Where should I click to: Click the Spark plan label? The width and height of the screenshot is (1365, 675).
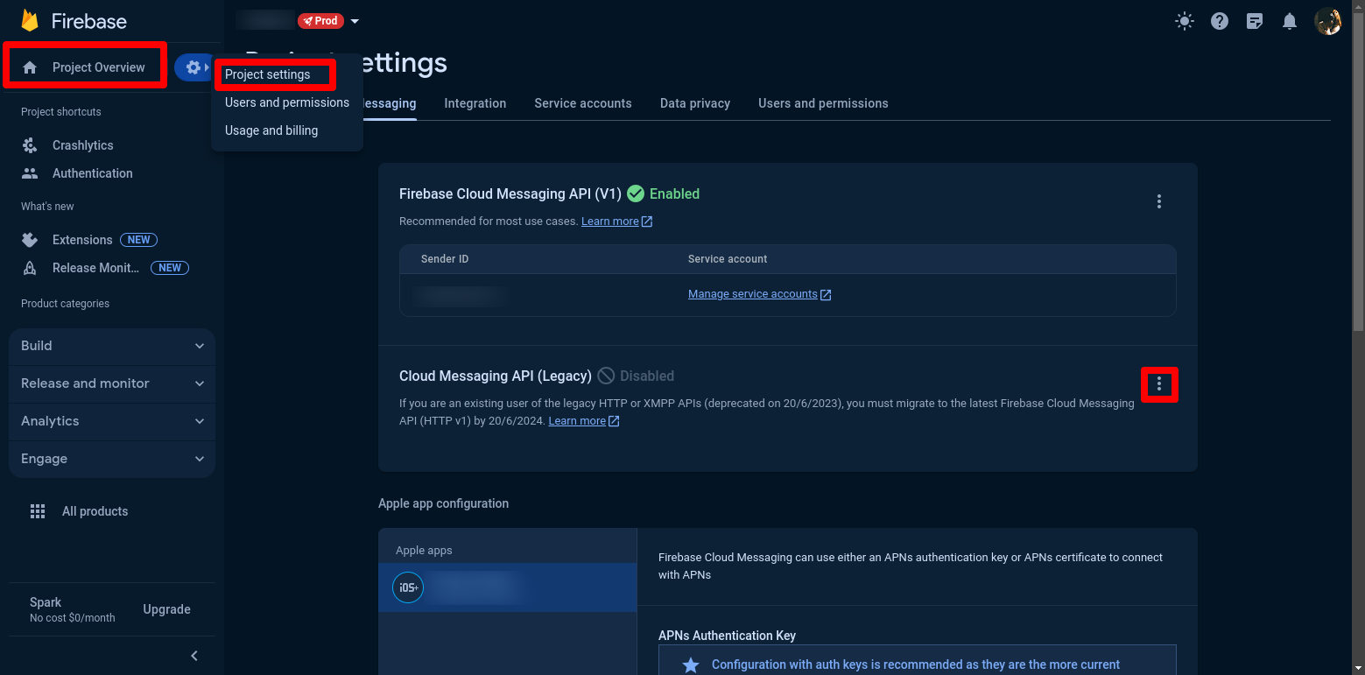point(46,602)
